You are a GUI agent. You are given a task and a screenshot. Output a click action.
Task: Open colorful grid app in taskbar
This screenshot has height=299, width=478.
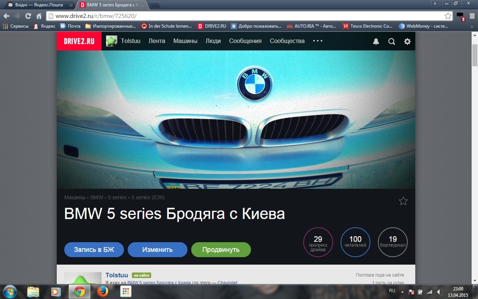click(x=125, y=292)
